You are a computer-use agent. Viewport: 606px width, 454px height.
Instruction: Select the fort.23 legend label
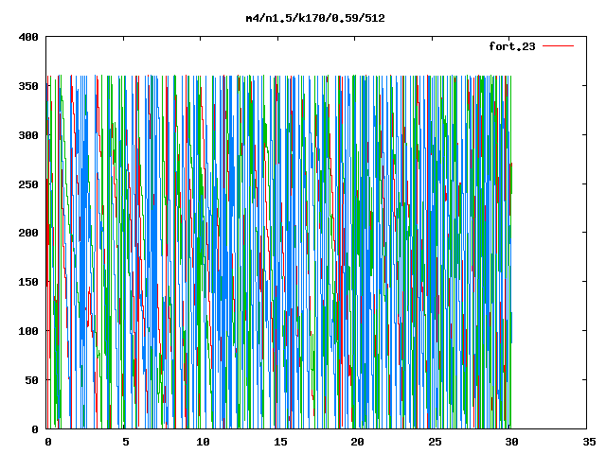click(x=511, y=46)
